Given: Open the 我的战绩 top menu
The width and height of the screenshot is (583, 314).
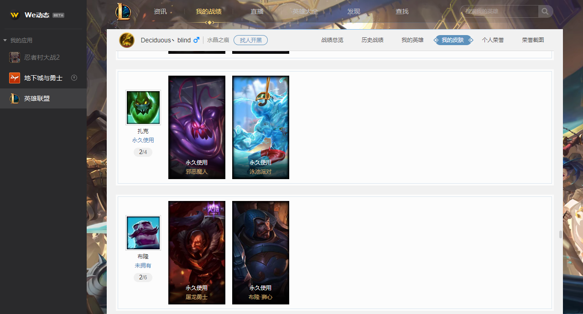Looking at the screenshot, I should tap(208, 11).
